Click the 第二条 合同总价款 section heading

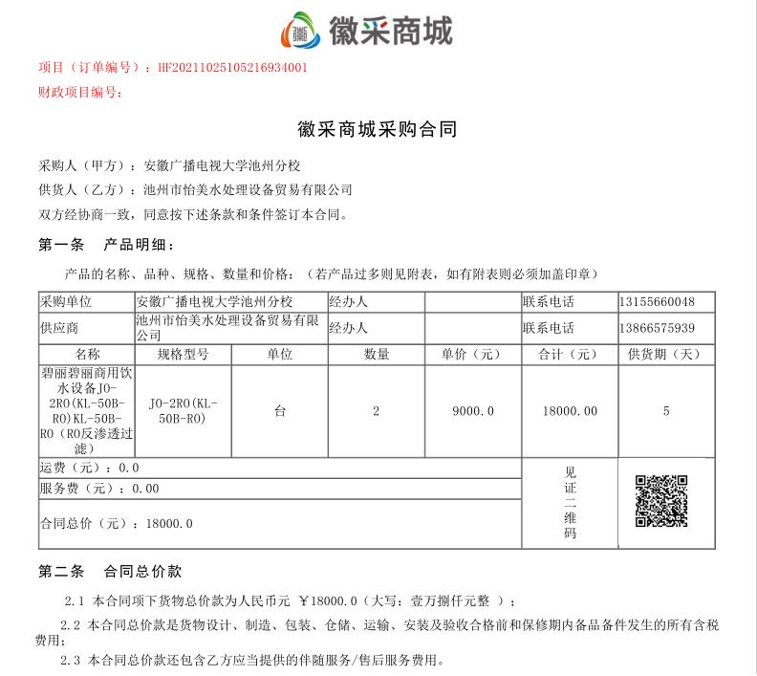[109, 572]
